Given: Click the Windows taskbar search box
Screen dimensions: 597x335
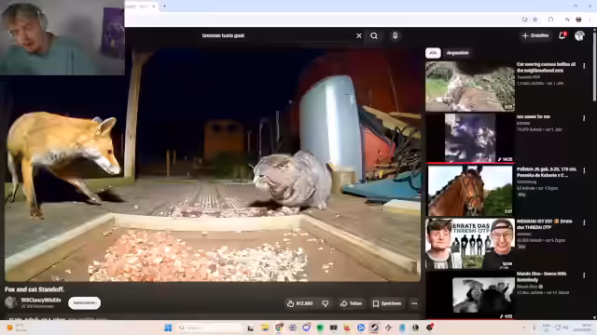Looking at the screenshot, I should [210, 328].
